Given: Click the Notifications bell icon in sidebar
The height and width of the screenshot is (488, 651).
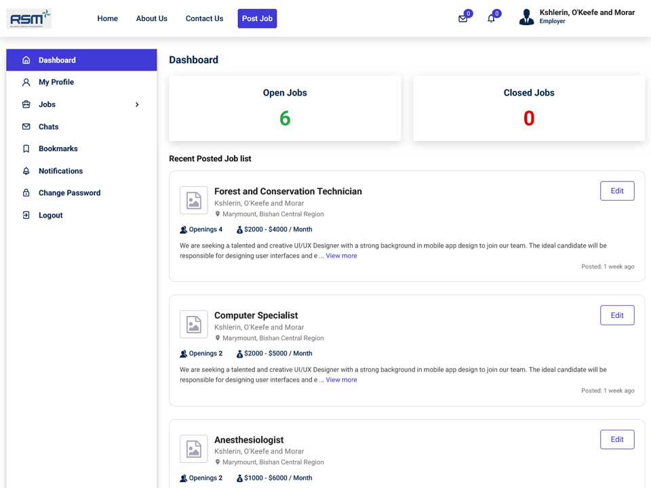Looking at the screenshot, I should (x=26, y=171).
